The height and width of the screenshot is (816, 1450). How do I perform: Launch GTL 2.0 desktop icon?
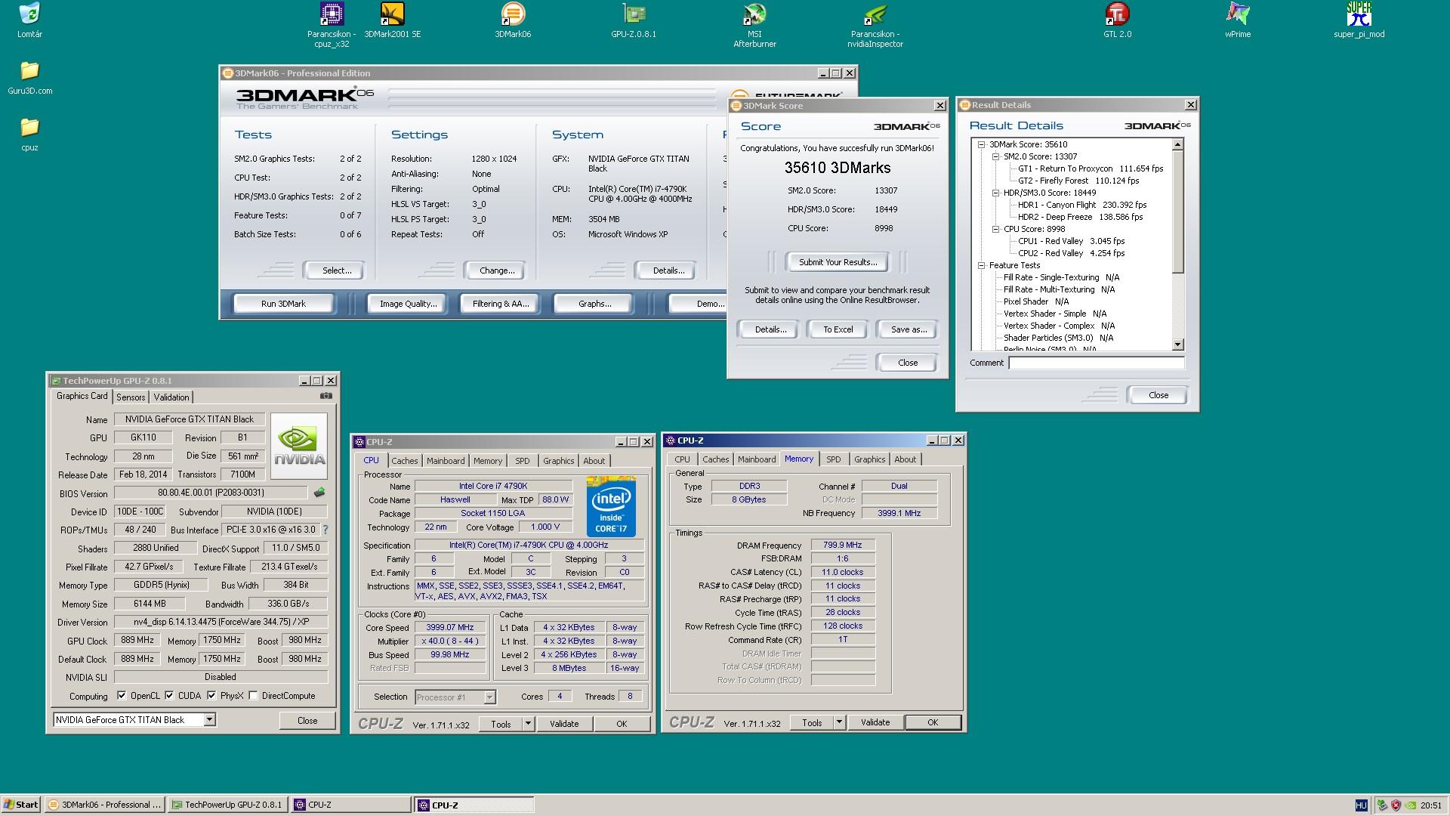(1117, 14)
